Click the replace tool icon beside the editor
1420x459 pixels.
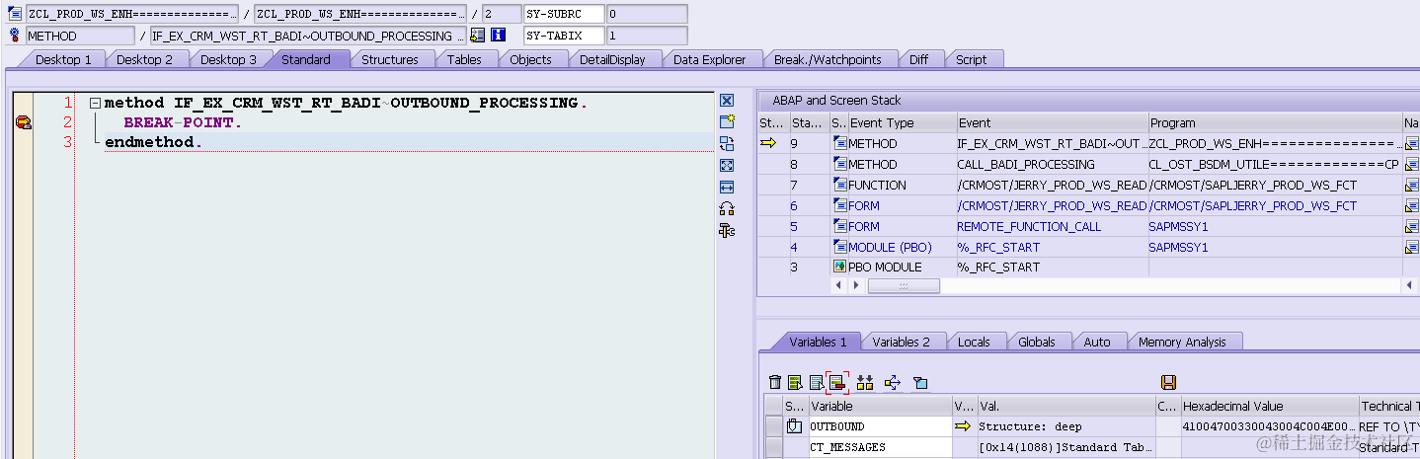pyautogui.click(x=727, y=144)
